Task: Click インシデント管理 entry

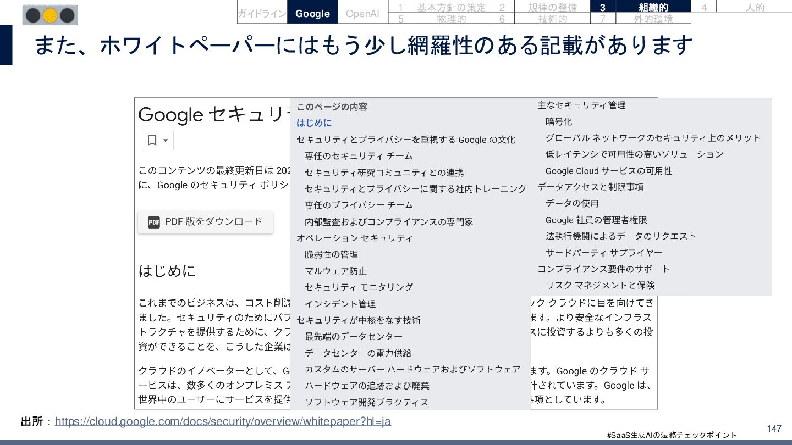Action: (x=340, y=303)
